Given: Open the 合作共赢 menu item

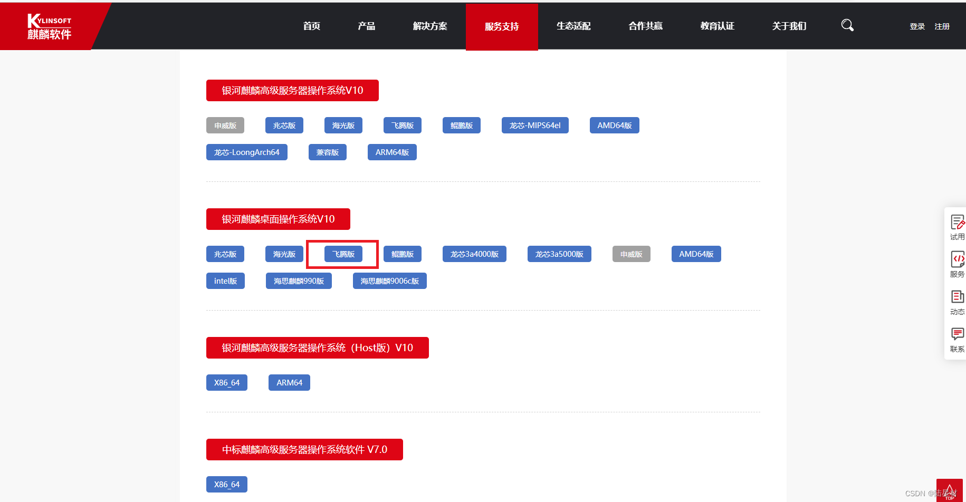Looking at the screenshot, I should (x=645, y=26).
